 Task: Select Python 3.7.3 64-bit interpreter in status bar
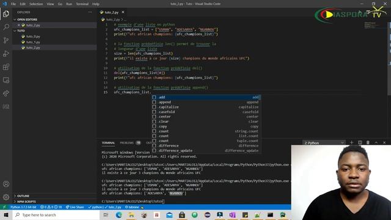pos(23,207)
